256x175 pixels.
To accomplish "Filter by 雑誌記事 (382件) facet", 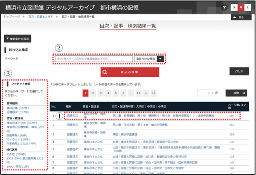I will pos(16,108).
